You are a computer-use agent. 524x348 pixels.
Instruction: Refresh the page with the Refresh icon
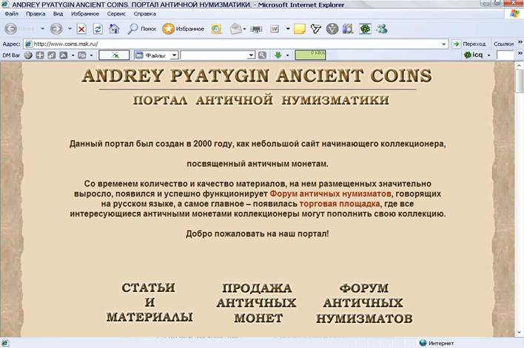tap(98, 29)
